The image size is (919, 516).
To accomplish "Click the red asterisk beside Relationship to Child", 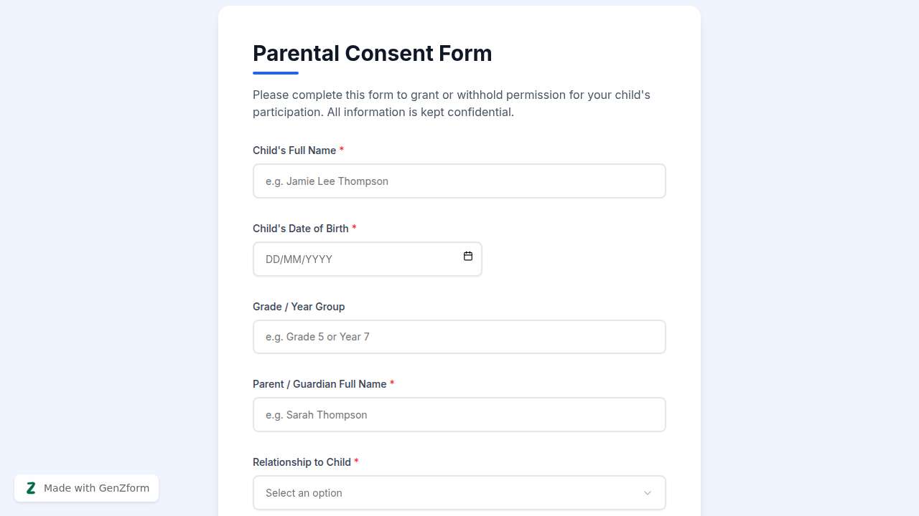I will (356, 462).
